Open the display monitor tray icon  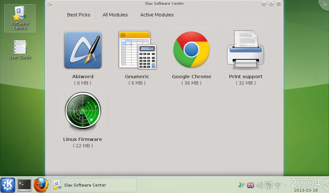point(268,185)
